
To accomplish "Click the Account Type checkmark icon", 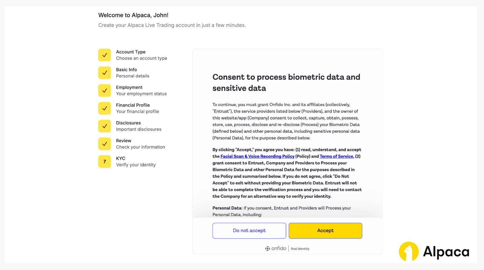I will [105, 55].
